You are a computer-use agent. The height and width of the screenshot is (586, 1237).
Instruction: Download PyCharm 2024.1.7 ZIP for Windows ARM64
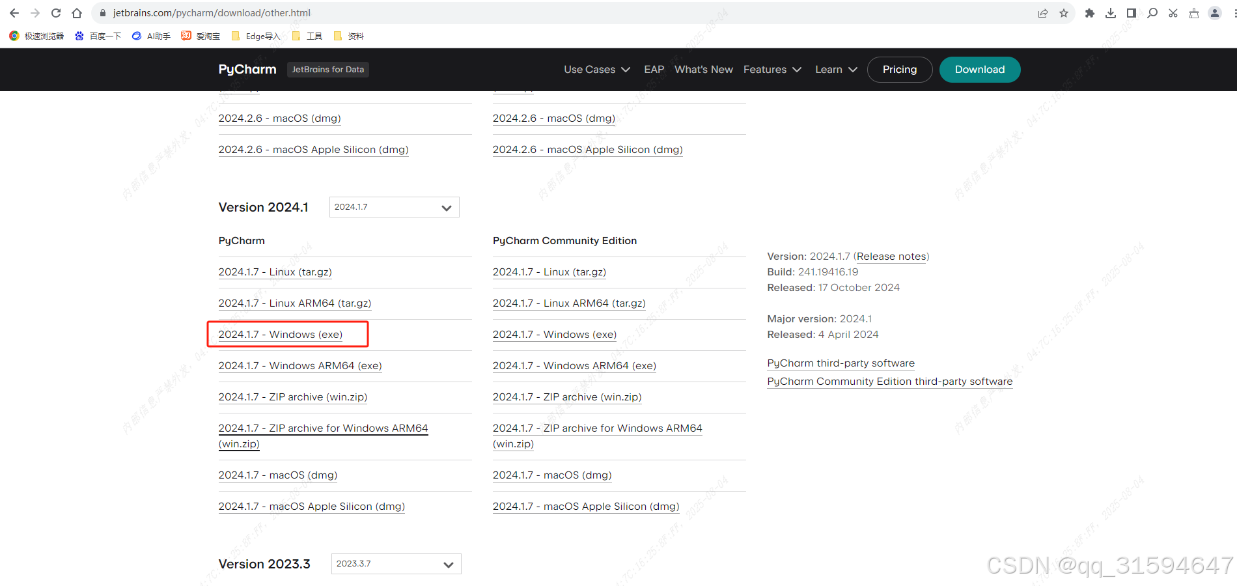point(323,436)
